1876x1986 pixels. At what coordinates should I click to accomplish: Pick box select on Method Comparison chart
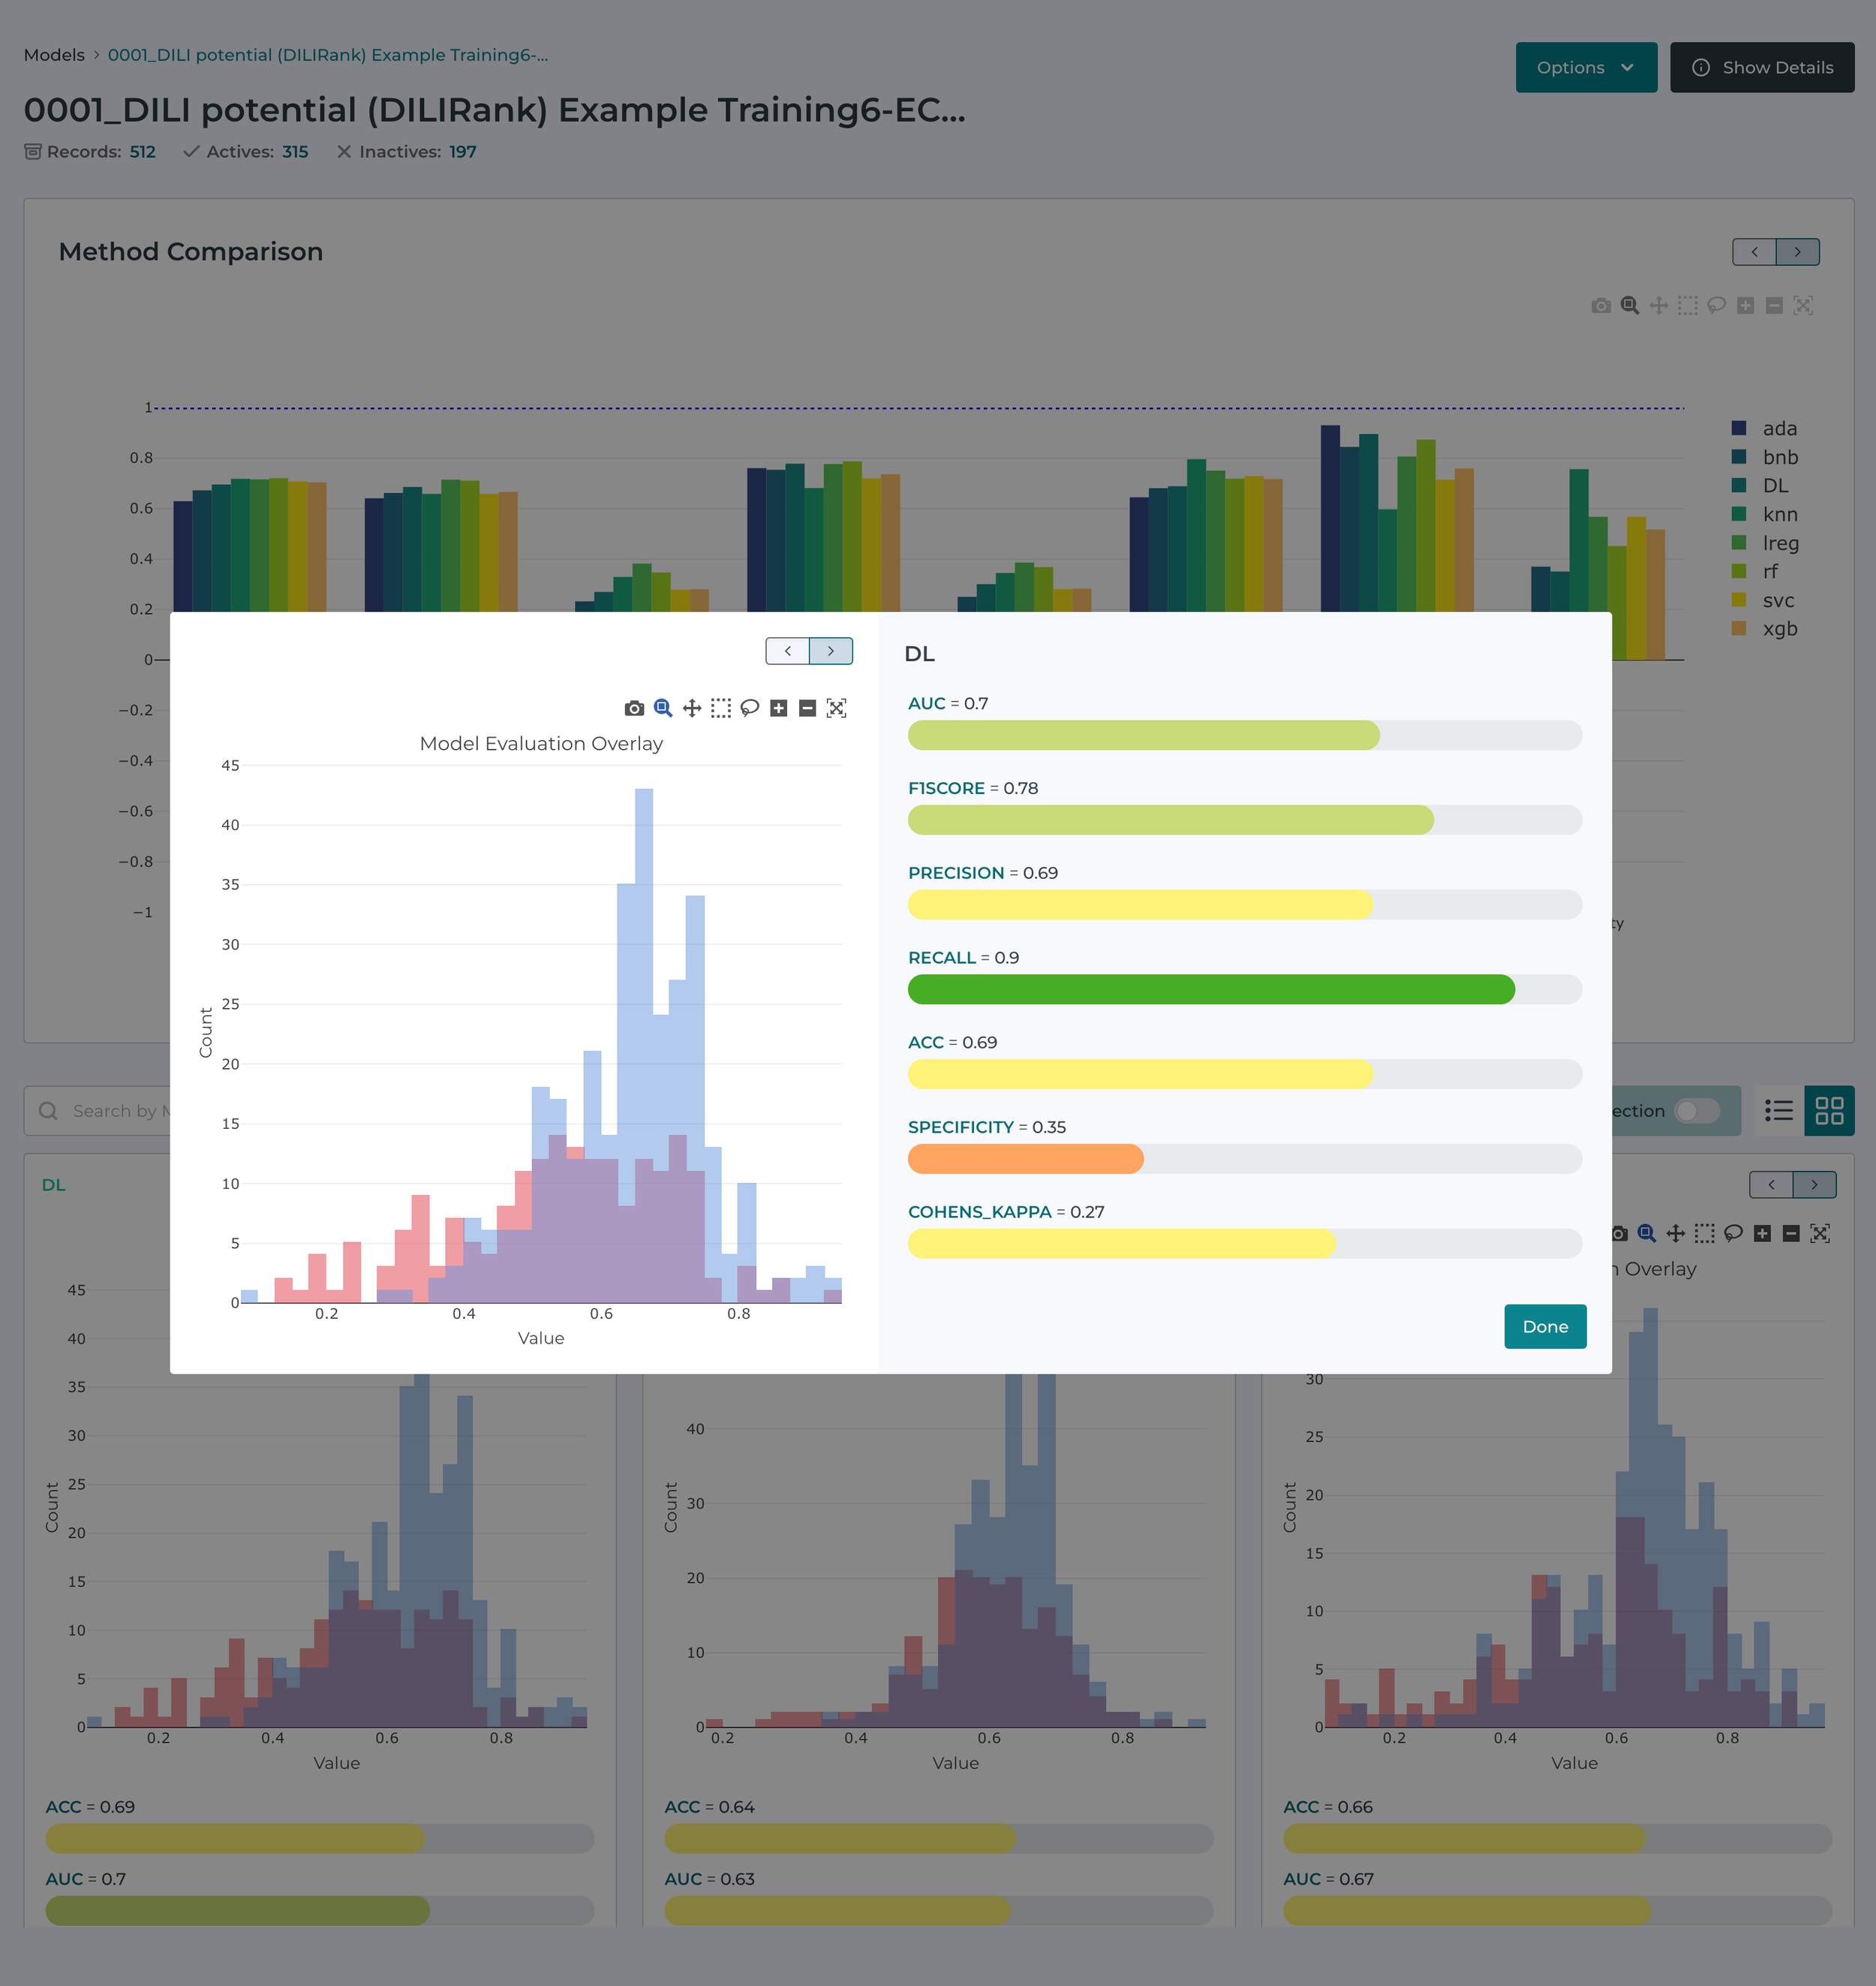[x=1688, y=305]
